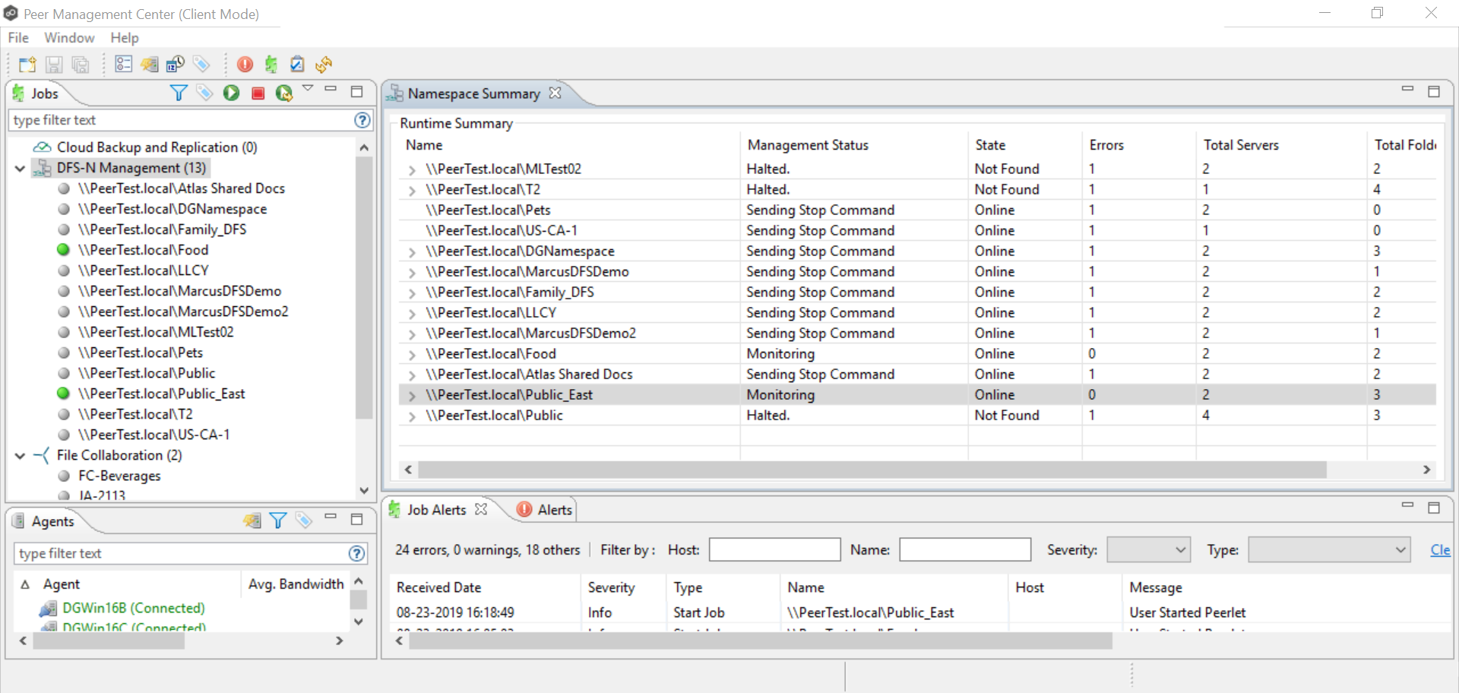Image resolution: width=1459 pixels, height=693 pixels.
Task: Click the green puzzle job alerts toolbar icon
Action: (271, 64)
